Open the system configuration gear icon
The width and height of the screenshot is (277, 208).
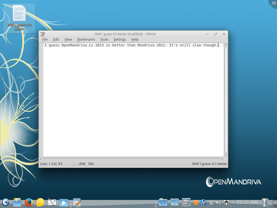pyautogui.click(x=186, y=202)
